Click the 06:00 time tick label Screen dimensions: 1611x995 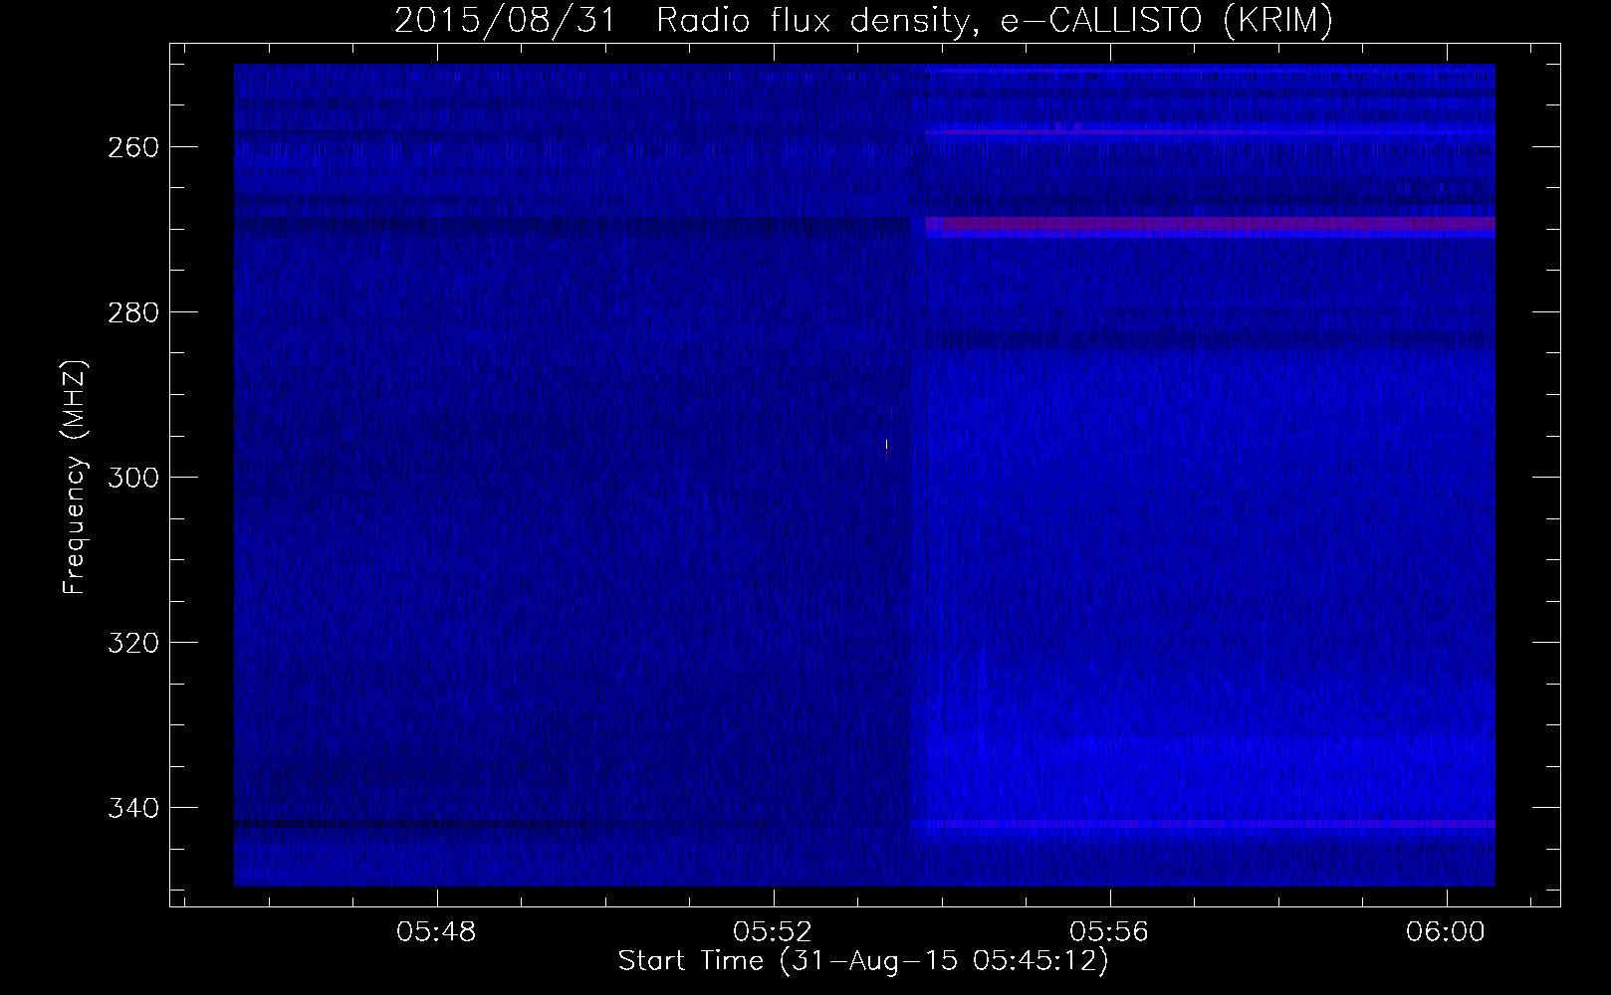pos(1446,931)
